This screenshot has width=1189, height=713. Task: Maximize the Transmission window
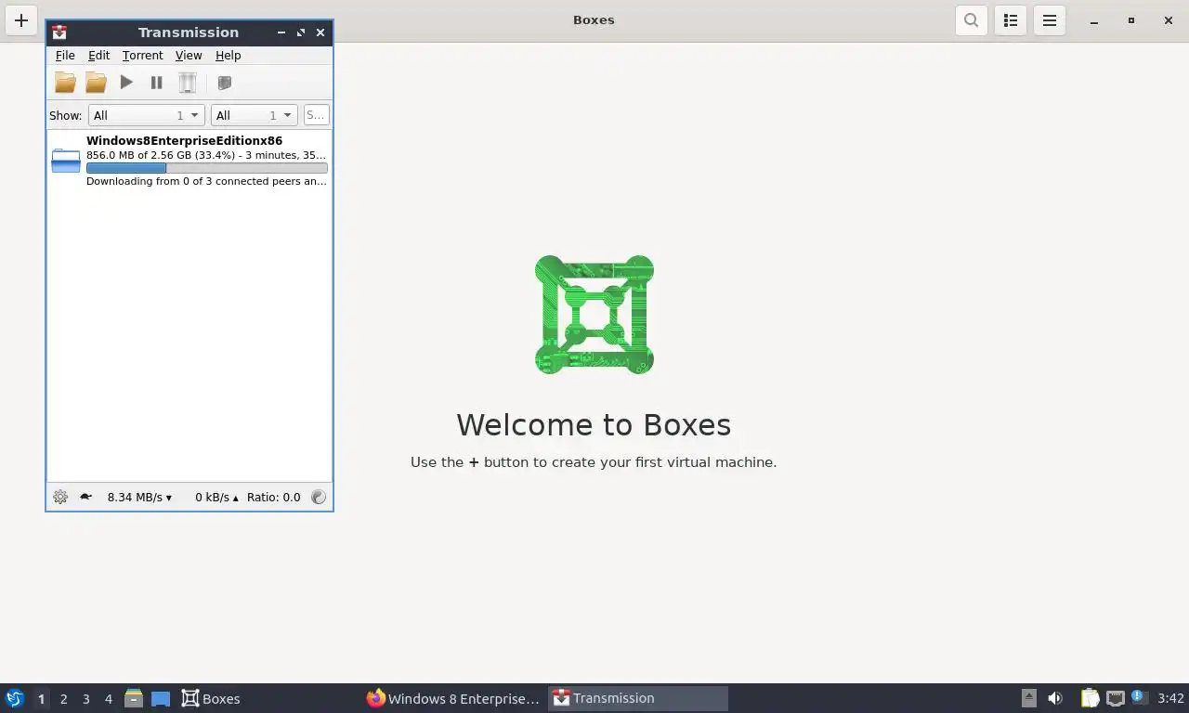pyautogui.click(x=301, y=32)
